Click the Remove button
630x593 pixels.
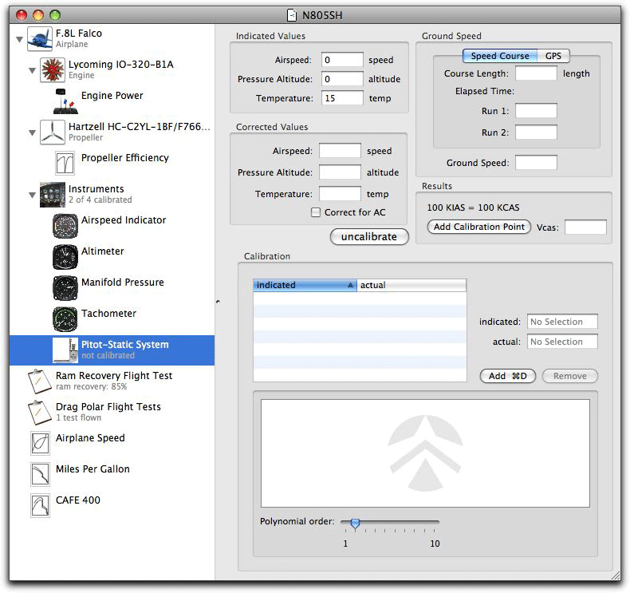pyautogui.click(x=569, y=376)
